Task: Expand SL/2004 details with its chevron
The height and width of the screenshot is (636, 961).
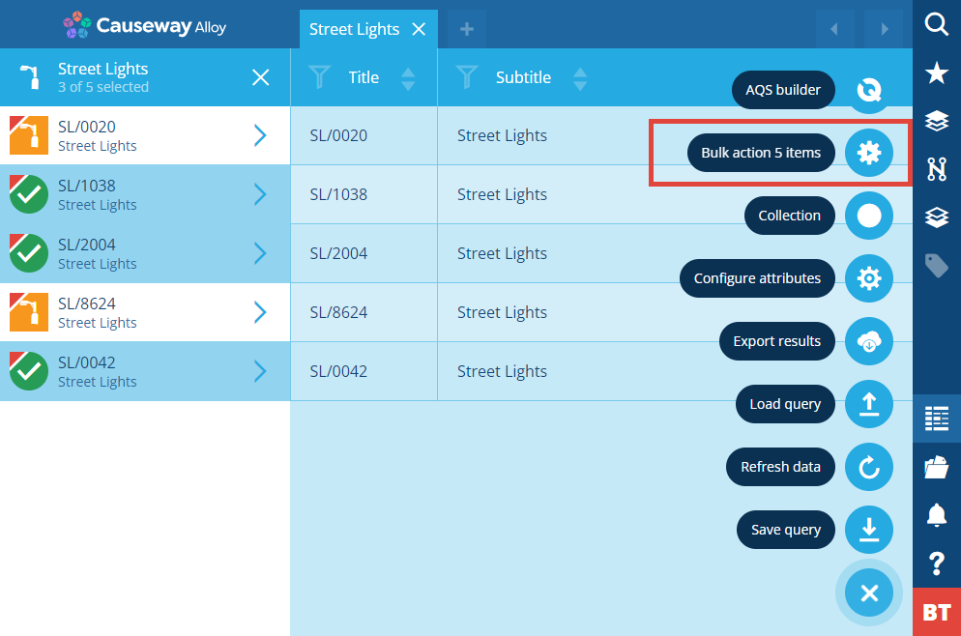Action: coord(260,253)
